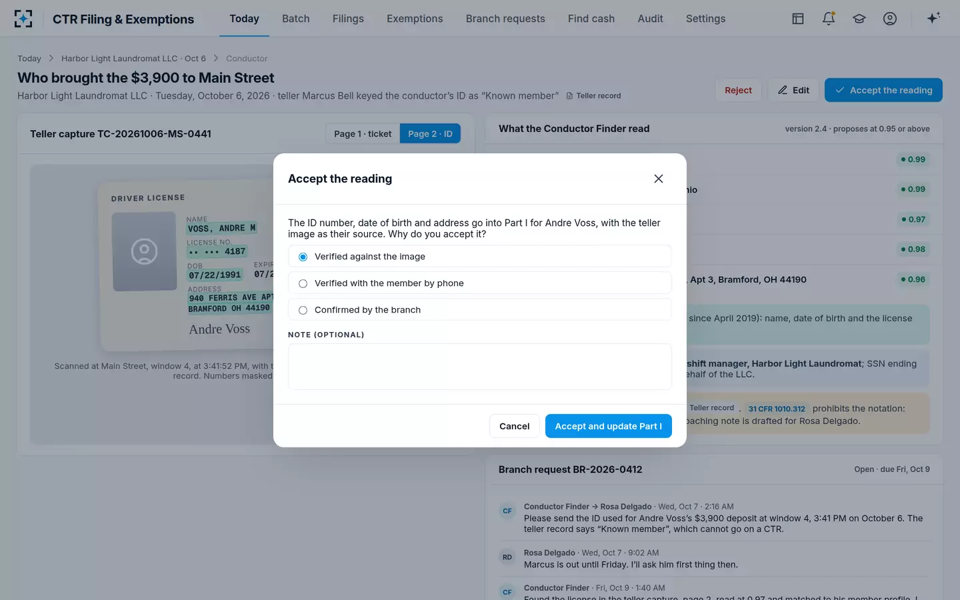
Task: Select Verified with the member by phone
Action: pyautogui.click(x=480, y=283)
